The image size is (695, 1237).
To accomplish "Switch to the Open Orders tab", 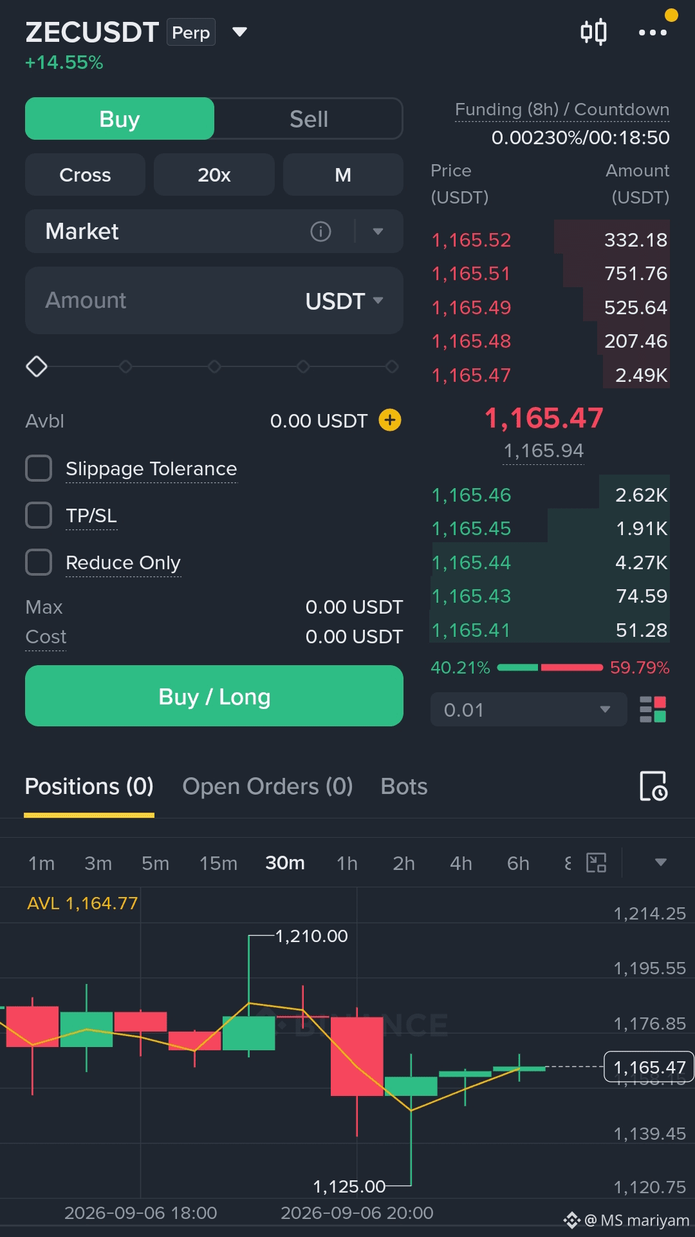I will 268,786.
